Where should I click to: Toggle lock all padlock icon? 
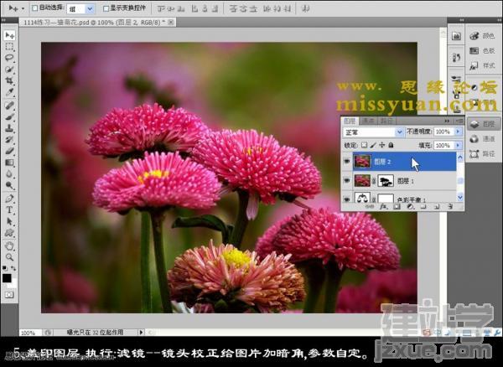391,145
